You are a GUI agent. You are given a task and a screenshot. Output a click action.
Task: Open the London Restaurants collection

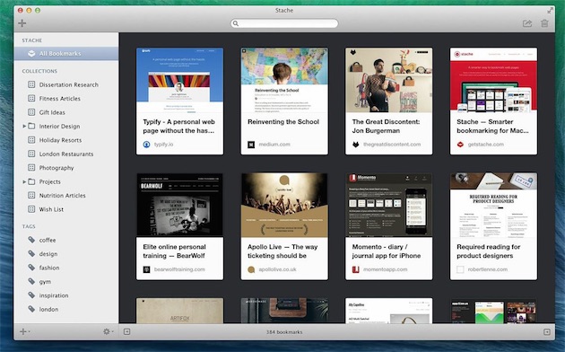[66, 154]
